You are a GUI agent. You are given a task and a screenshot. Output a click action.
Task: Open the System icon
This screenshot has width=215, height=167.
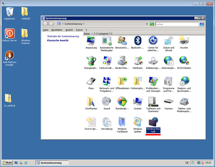click(x=138, y=103)
